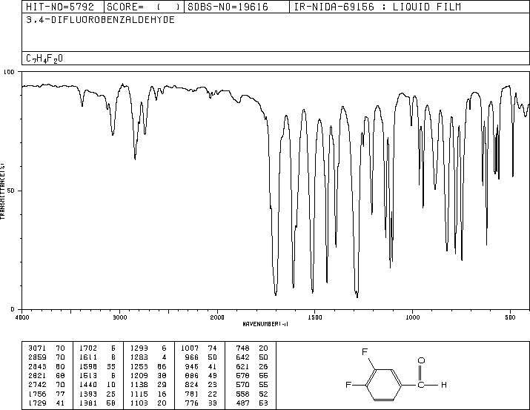Click peak table entry 1115
The height and width of the screenshot is (410, 530).
pos(139,394)
